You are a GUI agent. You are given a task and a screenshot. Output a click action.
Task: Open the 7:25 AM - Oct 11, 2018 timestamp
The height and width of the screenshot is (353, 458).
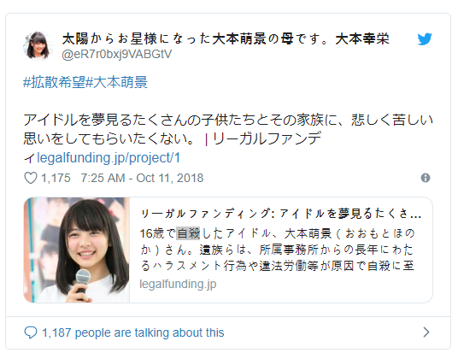142,178
